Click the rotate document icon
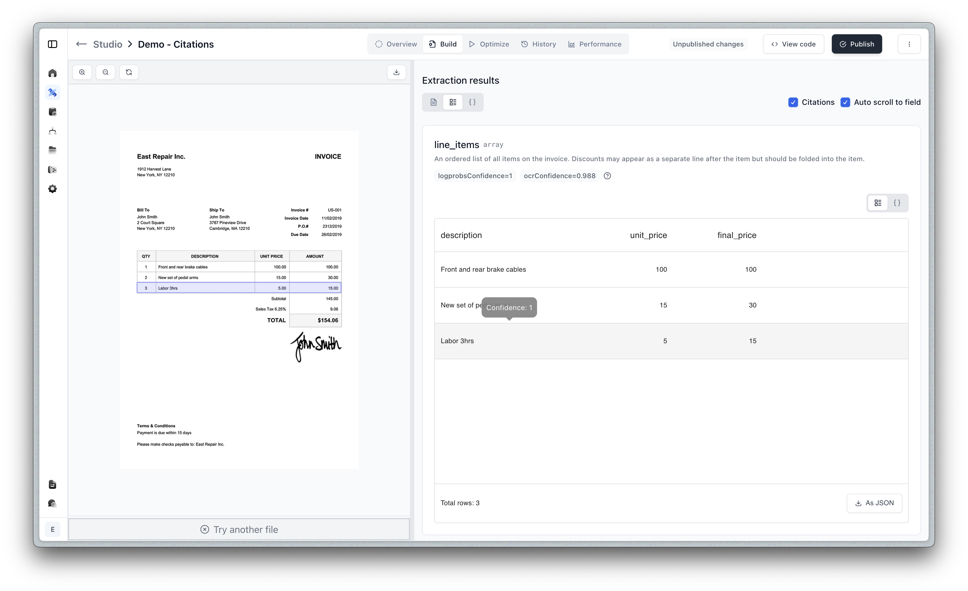 click(129, 72)
